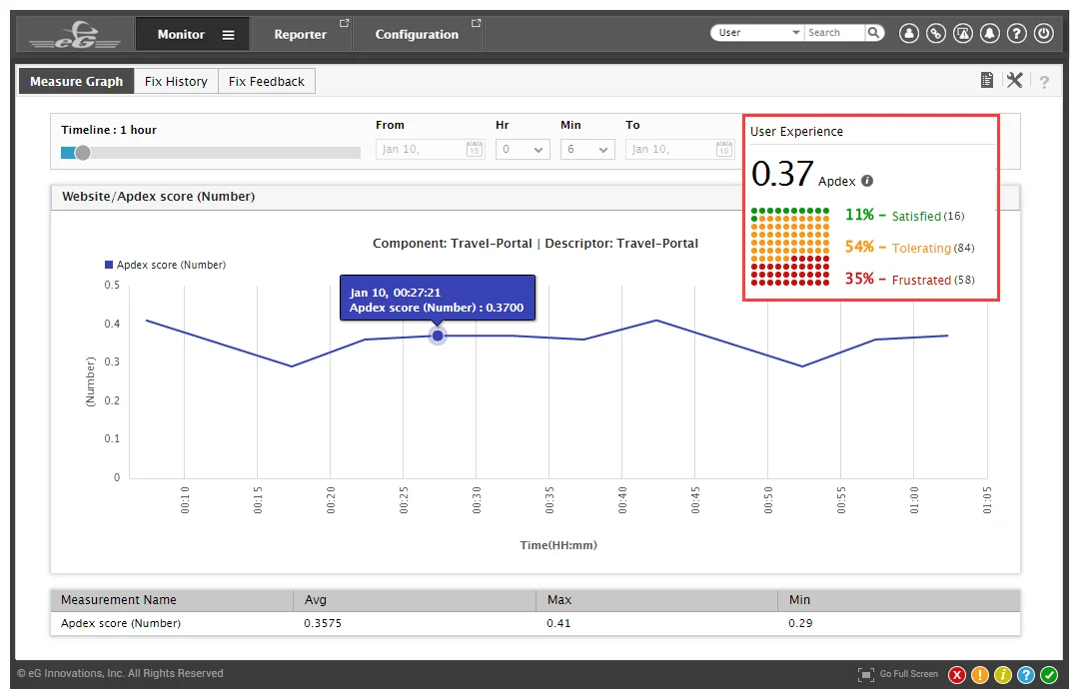Open the Reporter menu
Screen dimensions: 1079x699
300,34
